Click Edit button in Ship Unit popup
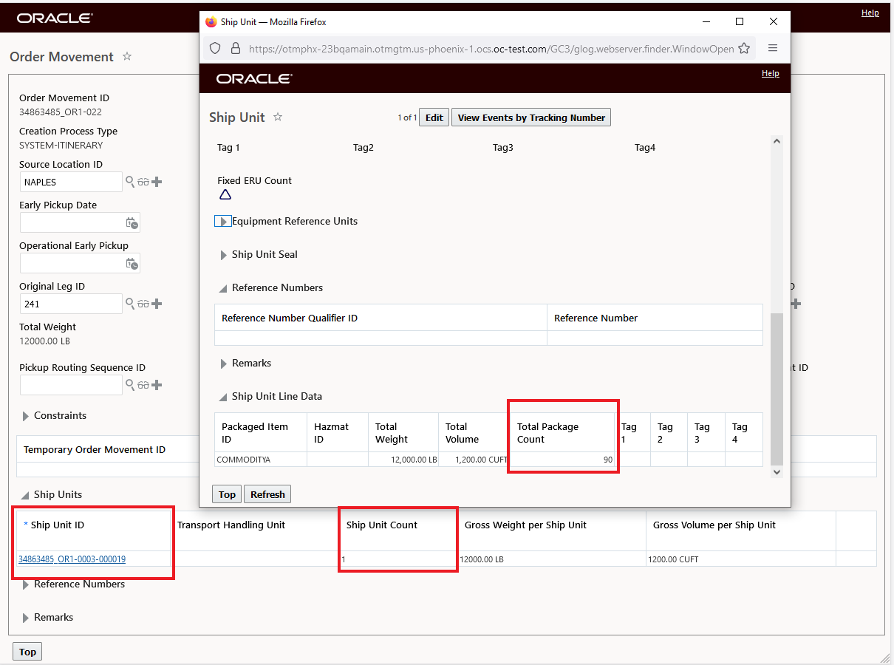The image size is (894, 665). (x=434, y=117)
